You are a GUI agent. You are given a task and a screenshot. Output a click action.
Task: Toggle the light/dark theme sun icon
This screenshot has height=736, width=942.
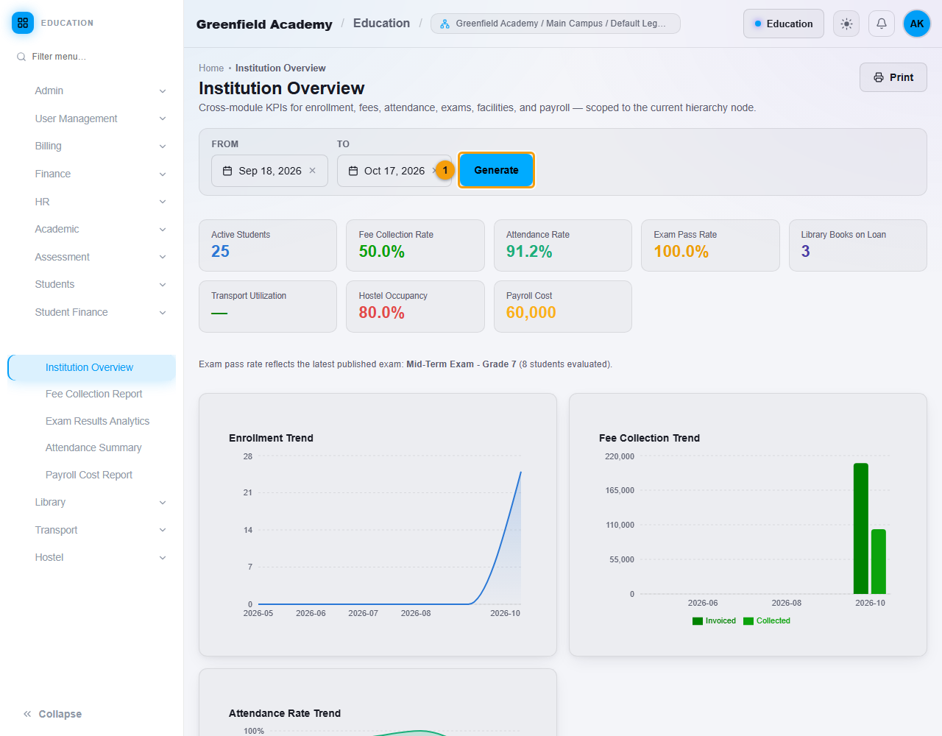pyautogui.click(x=846, y=24)
